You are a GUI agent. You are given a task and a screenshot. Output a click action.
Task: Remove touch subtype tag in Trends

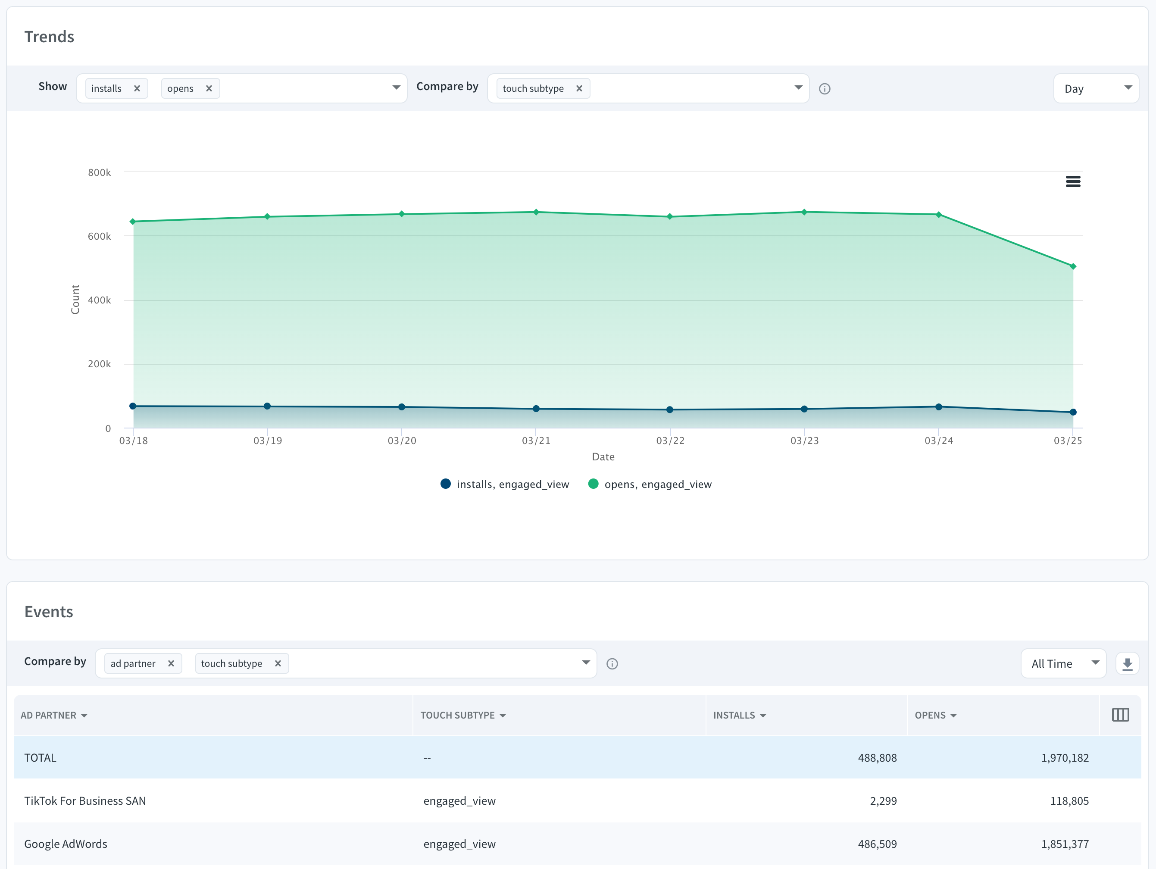[579, 88]
